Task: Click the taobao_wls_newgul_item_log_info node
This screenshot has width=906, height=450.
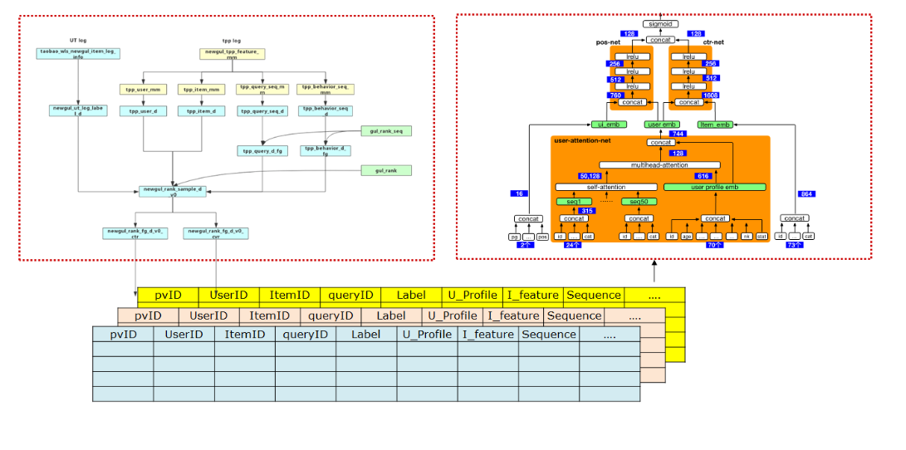Action: click(78, 54)
